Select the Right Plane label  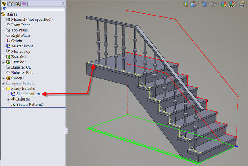21,35
